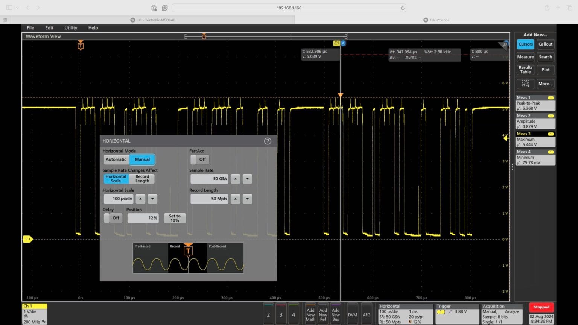This screenshot has height=325, width=578.
Task: Click the Horizontal Scale 100 µs/div field
Action: point(119,199)
